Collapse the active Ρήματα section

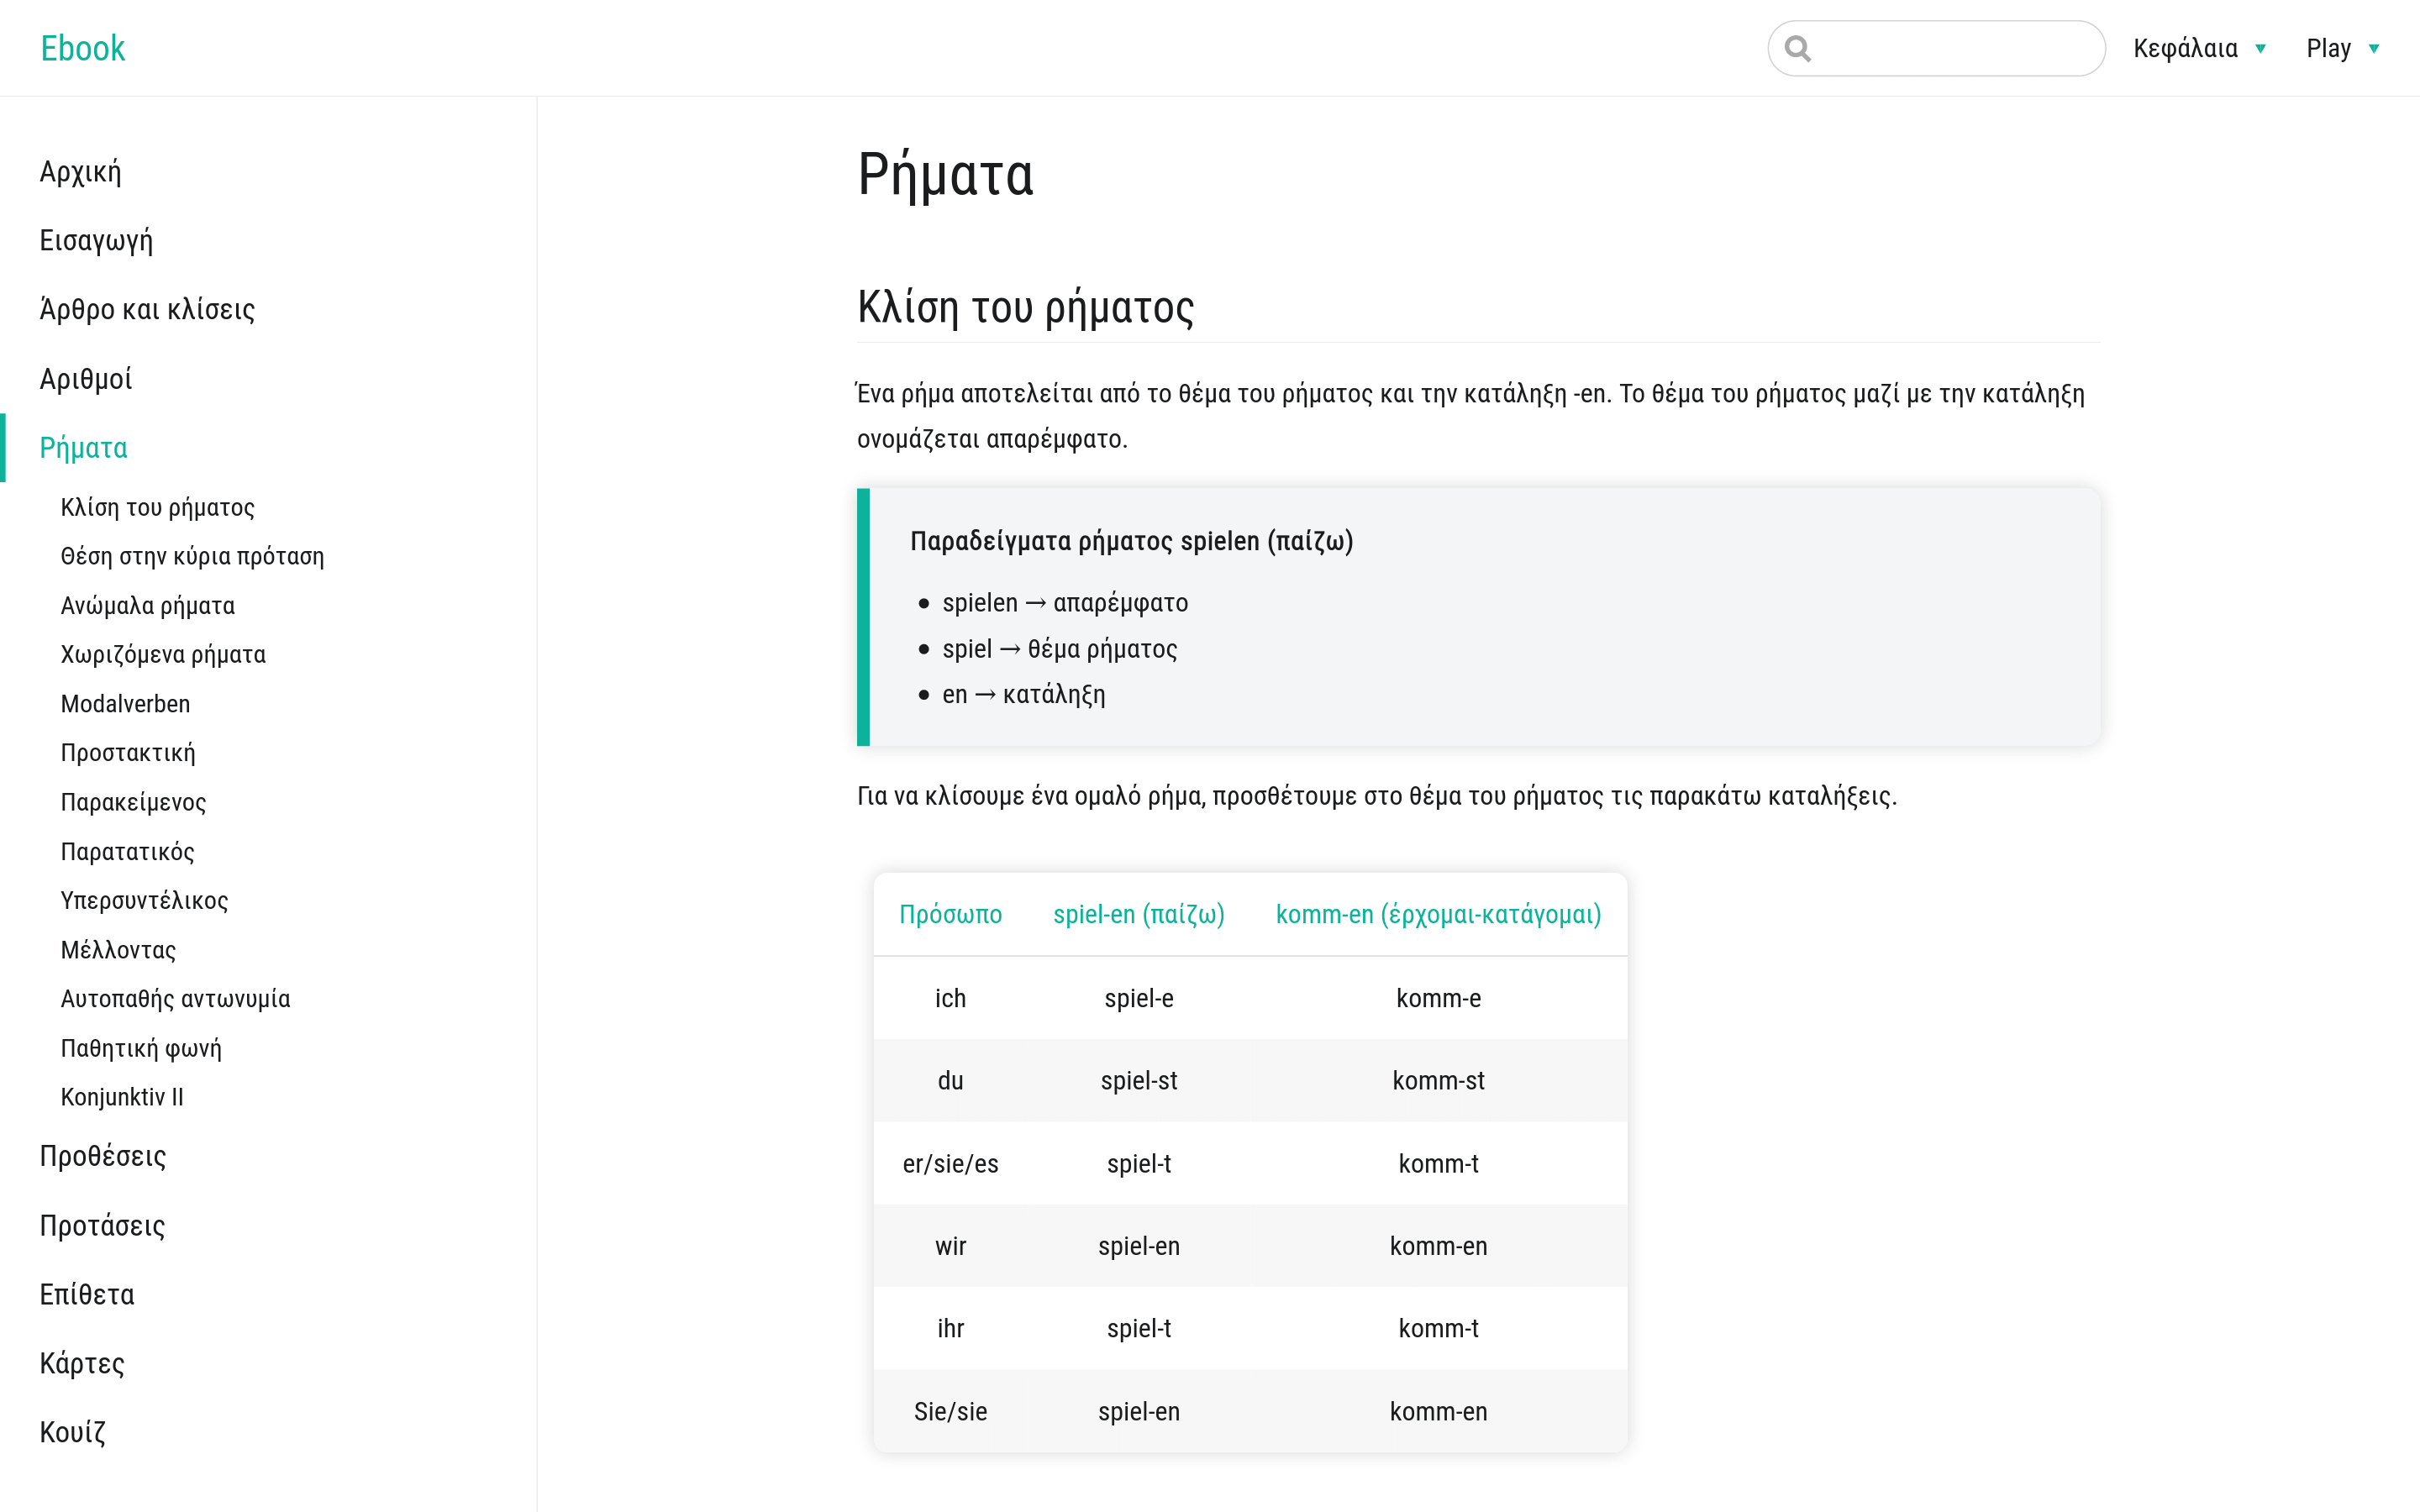pyautogui.click(x=83, y=448)
